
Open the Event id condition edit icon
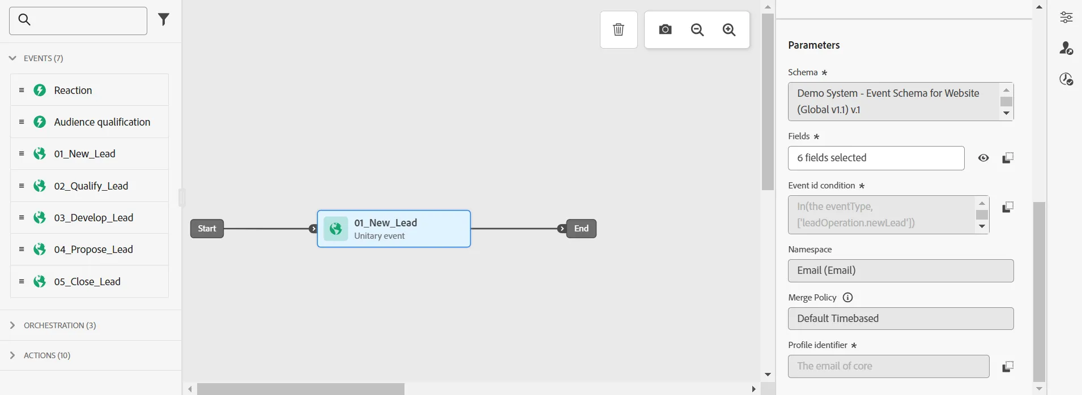[x=1008, y=207]
